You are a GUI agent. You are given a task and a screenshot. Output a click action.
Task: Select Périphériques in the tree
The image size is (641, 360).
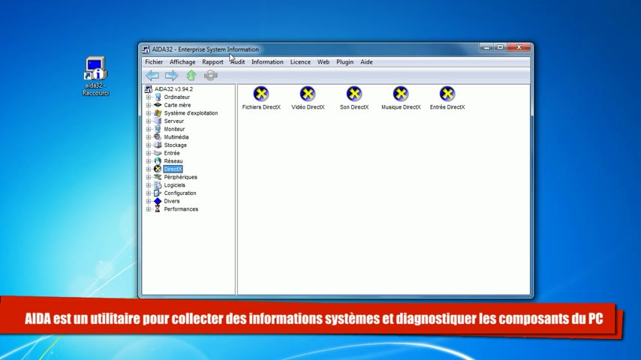tap(180, 177)
